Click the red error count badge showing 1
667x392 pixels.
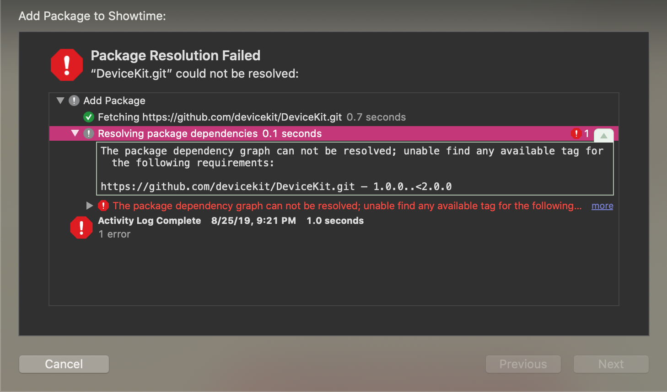click(576, 133)
